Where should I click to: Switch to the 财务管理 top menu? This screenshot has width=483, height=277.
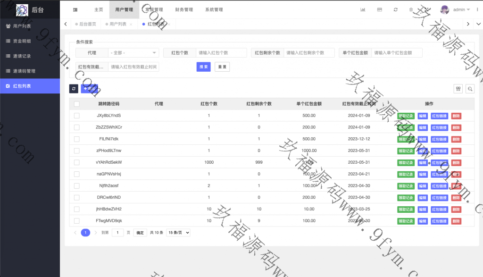click(183, 9)
